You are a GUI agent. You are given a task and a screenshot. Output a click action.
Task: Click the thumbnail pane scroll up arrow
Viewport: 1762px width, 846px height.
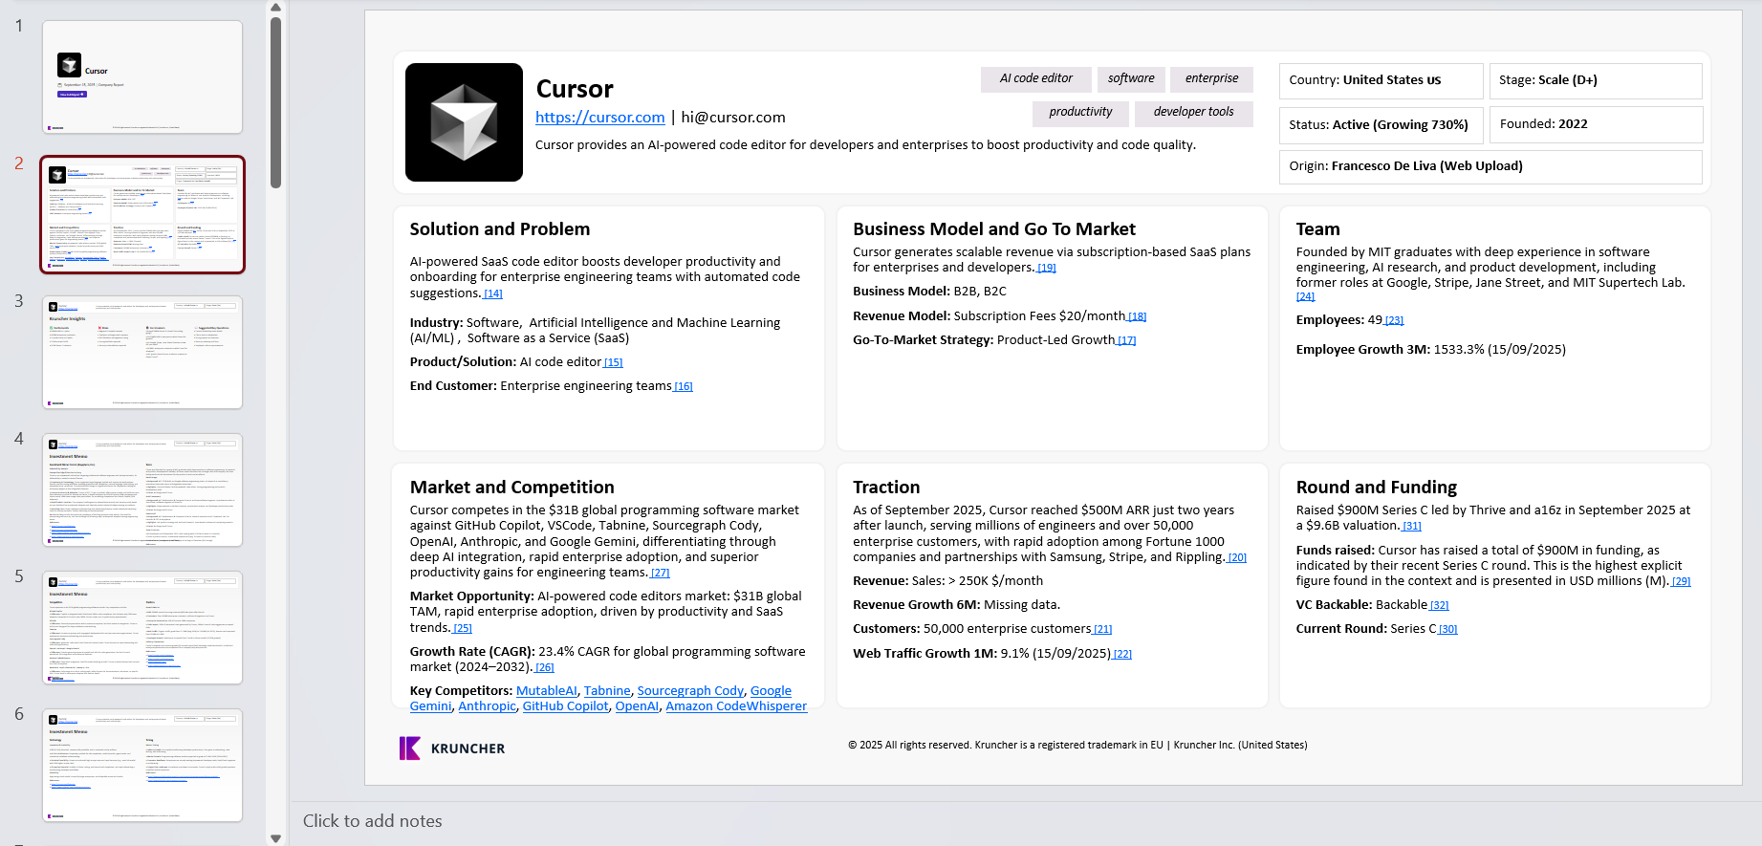275,8
